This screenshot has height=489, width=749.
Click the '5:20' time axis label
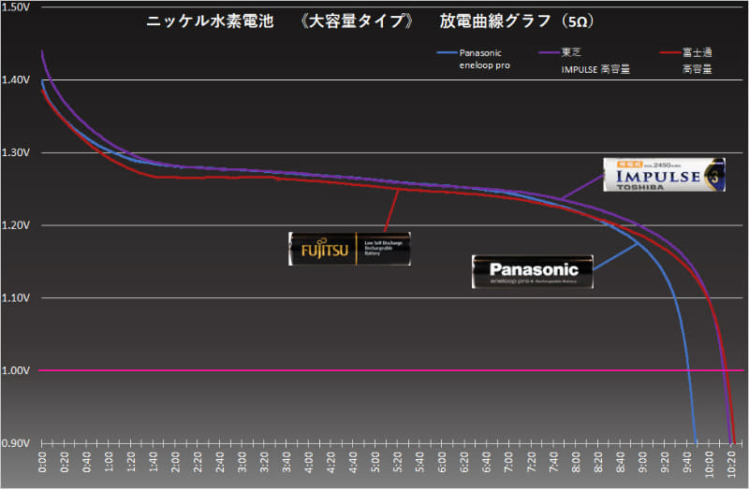[x=398, y=462]
